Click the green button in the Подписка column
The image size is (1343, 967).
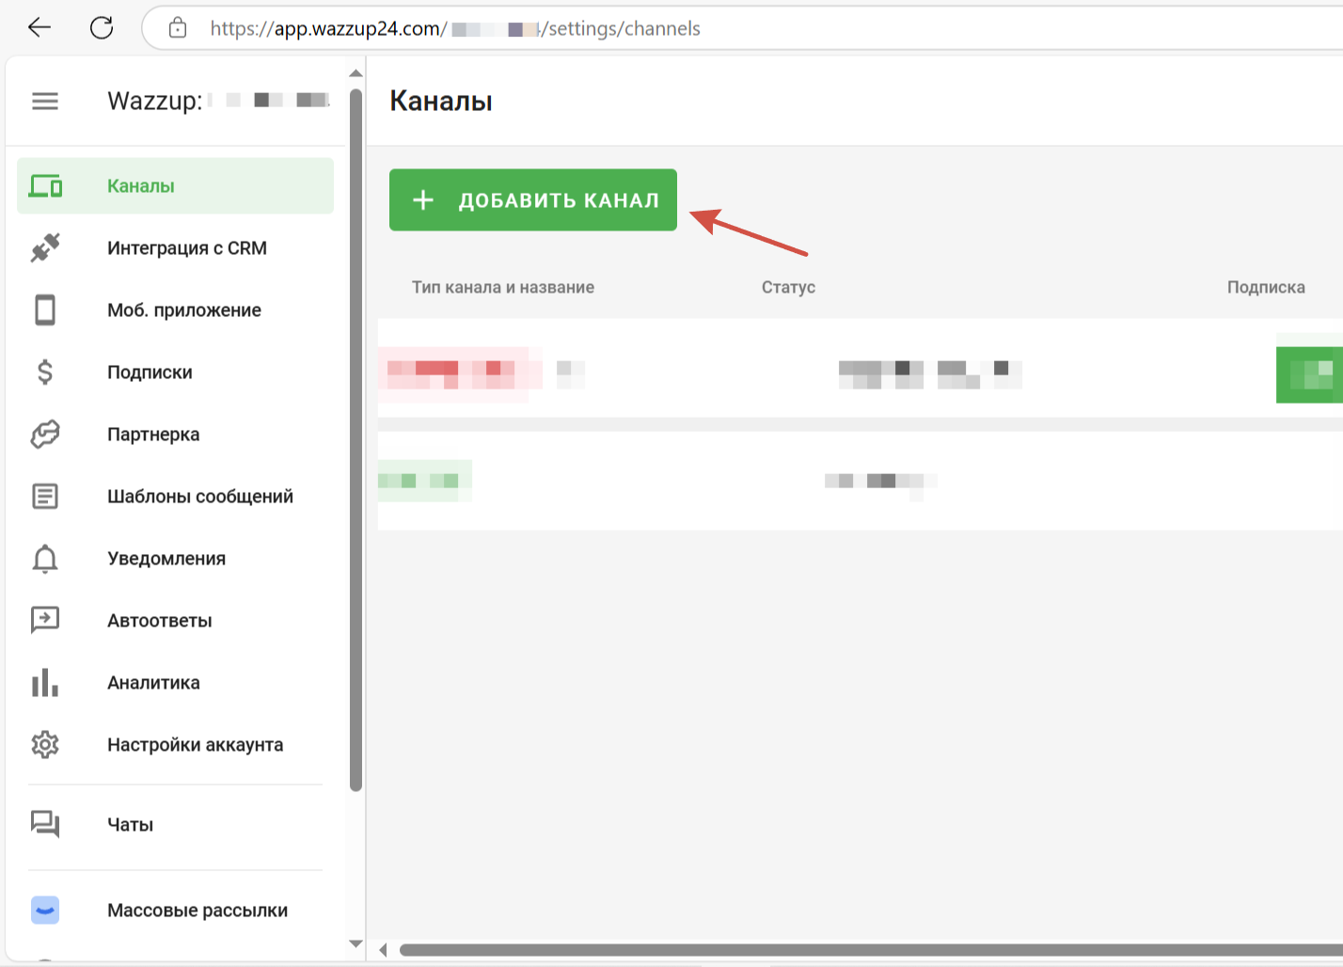pos(1309,374)
